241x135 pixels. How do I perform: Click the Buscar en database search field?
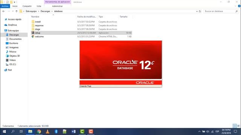pos(220,11)
